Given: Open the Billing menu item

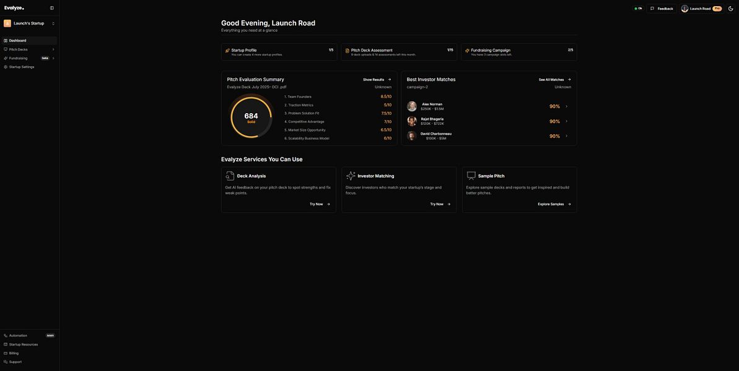Looking at the screenshot, I should click(x=29, y=353).
